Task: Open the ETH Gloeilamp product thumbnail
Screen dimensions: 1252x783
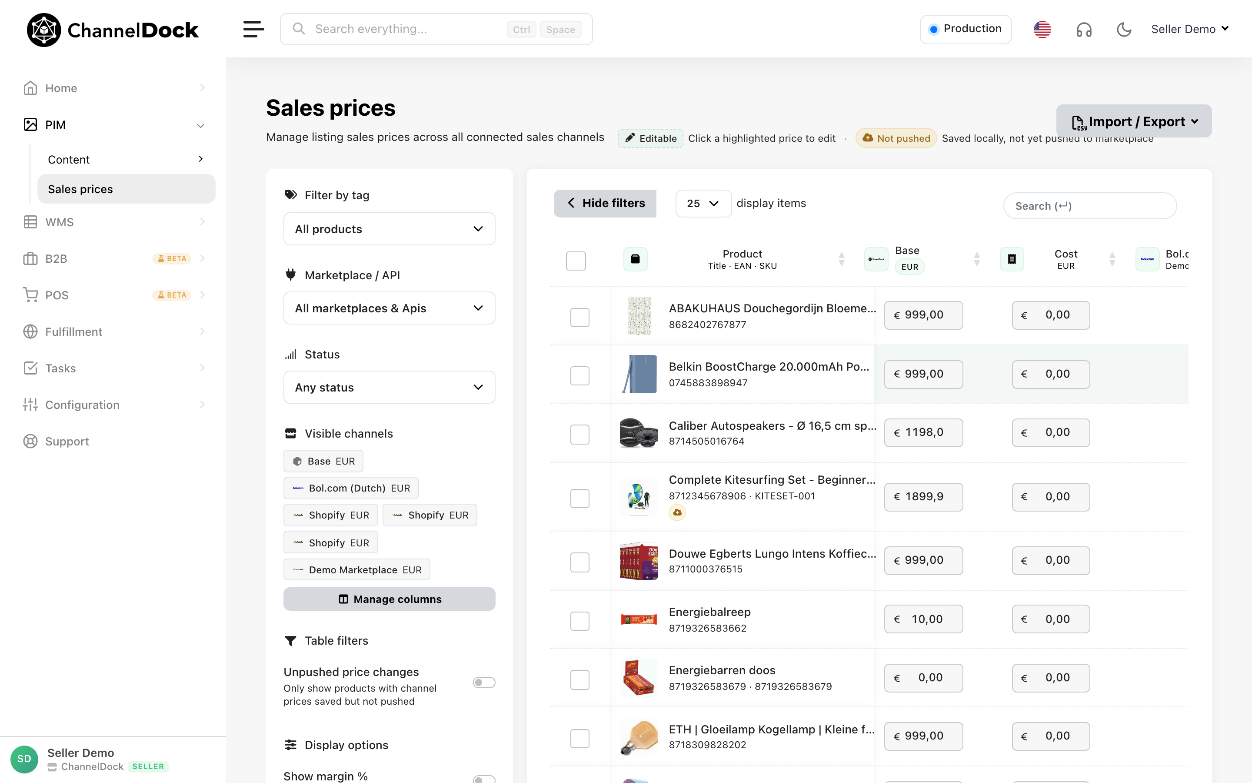Action: (x=639, y=737)
